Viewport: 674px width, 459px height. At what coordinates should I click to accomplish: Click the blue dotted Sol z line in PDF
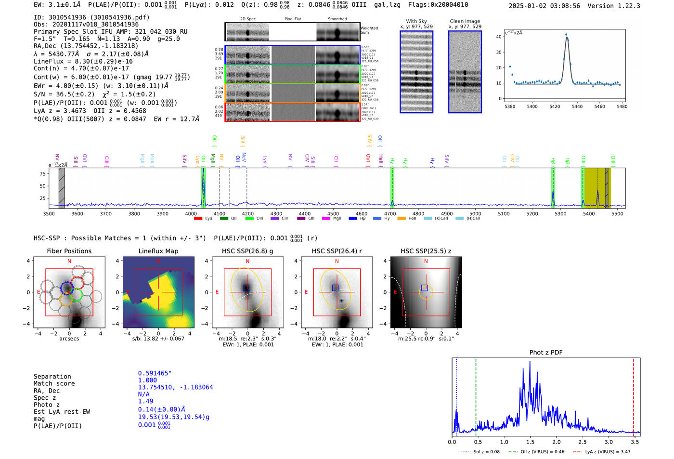tap(456, 397)
